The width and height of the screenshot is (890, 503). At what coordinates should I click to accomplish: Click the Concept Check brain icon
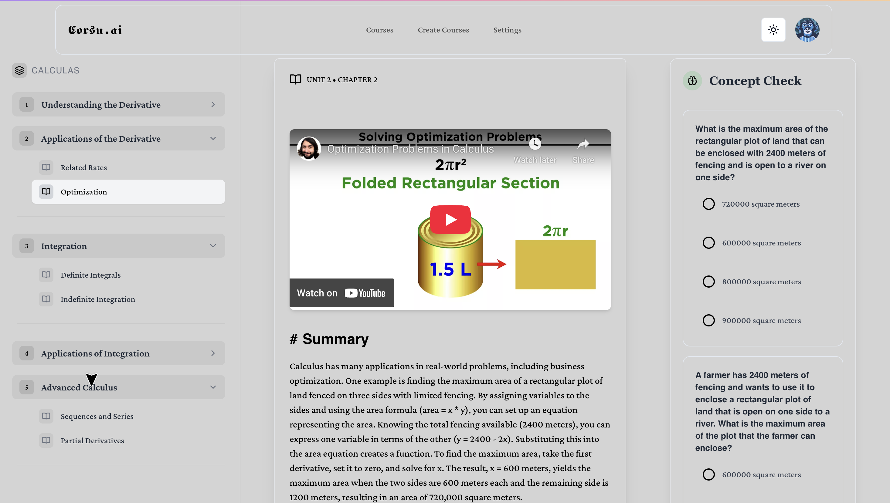coord(692,81)
